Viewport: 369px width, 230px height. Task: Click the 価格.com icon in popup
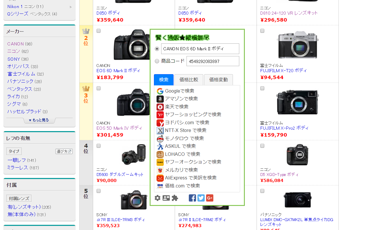tap(160, 186)
